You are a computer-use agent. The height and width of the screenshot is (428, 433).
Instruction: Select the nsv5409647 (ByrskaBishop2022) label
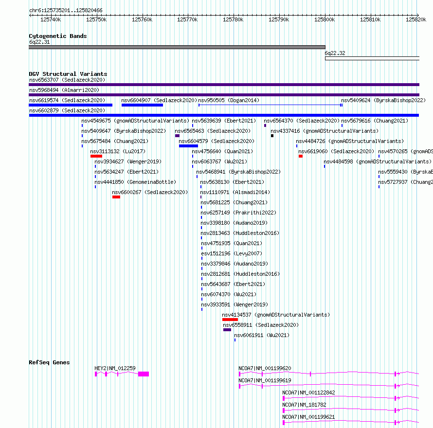(x=124, y=131)
